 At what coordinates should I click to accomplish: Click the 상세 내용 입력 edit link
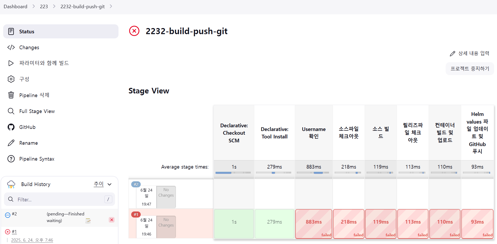click(469, 53)
